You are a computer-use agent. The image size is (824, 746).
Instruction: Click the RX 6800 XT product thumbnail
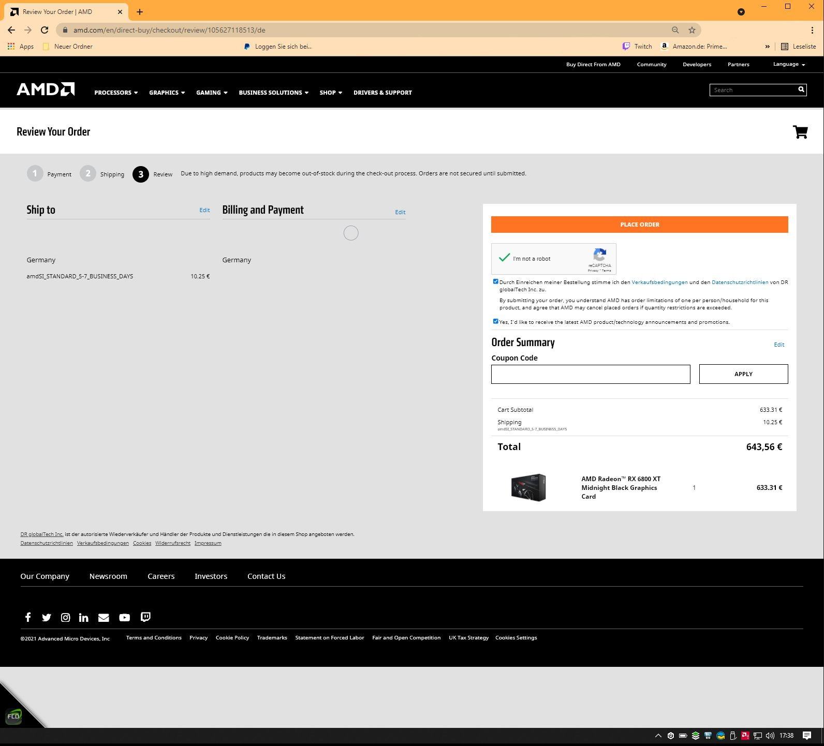click(528, 487)
